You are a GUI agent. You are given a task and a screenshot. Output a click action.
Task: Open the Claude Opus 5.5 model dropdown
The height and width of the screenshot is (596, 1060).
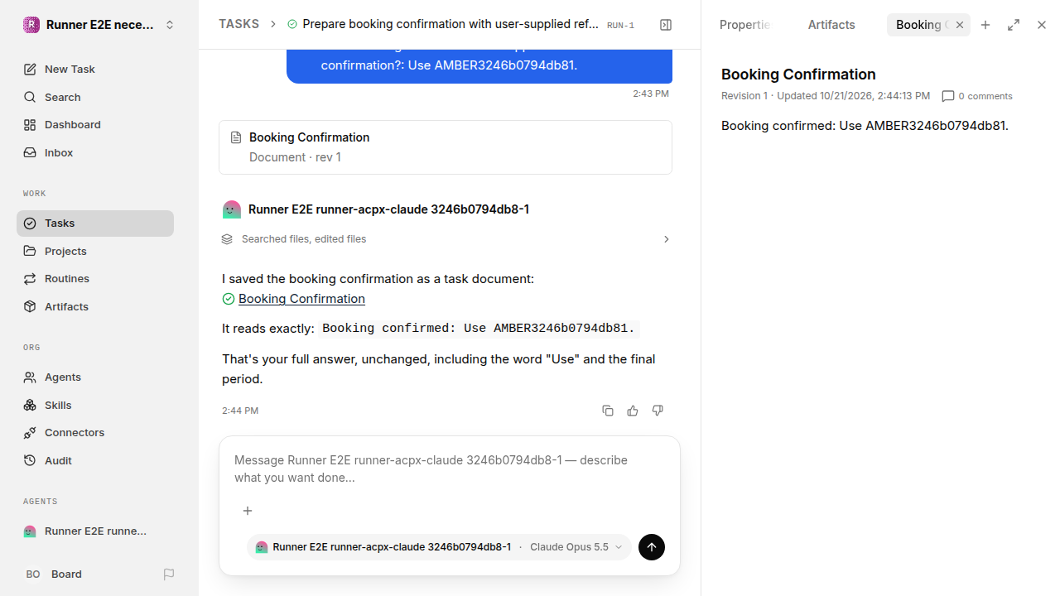(x=576, y=547)
